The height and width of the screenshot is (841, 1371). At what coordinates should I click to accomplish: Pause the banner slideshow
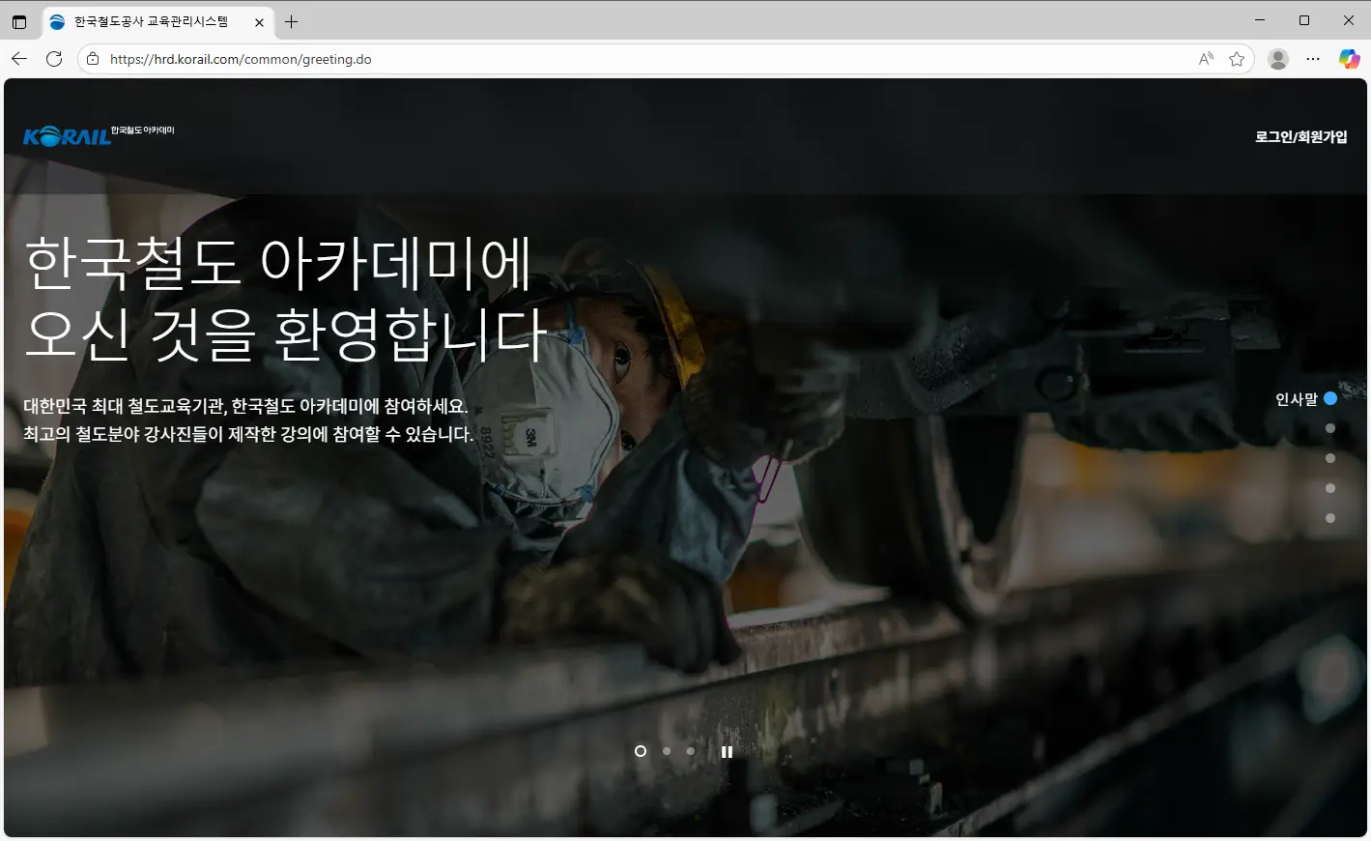(727, 752)
